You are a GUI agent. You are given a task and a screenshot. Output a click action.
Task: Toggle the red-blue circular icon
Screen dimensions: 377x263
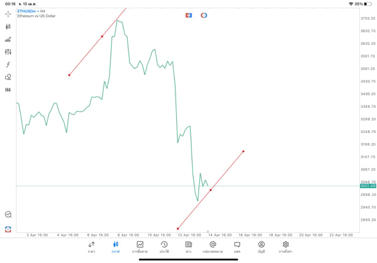[x=204, y=15]
